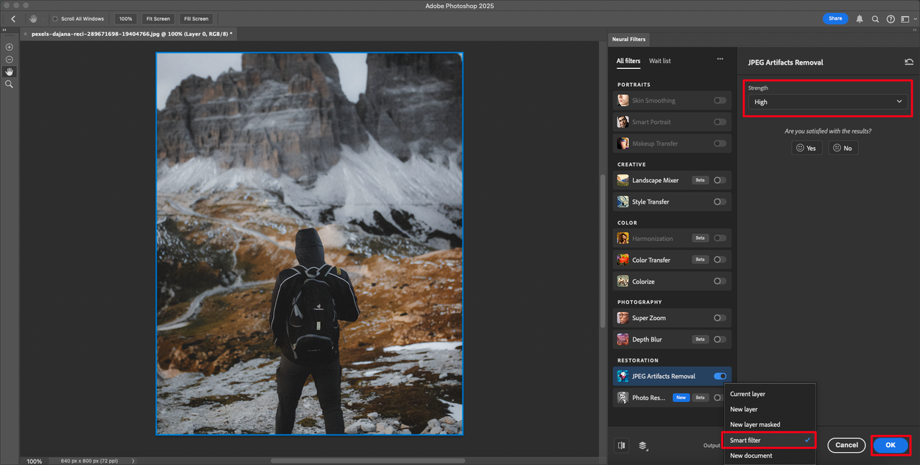Open the help question mark icon
Image resolution: width=920 pixels, height=465 pixels.
(x=891, y=19)
